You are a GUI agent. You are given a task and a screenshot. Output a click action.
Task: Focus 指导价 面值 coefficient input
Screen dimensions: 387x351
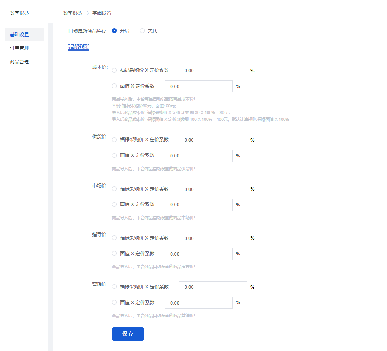click(198, 254)
